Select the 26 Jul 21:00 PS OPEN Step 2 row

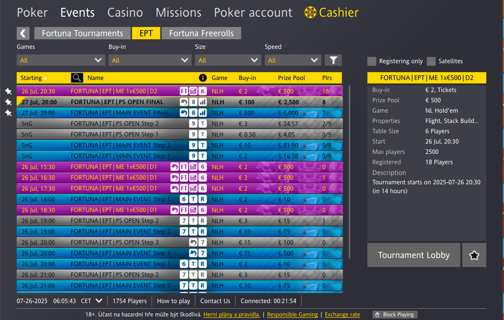coord(180,275)
